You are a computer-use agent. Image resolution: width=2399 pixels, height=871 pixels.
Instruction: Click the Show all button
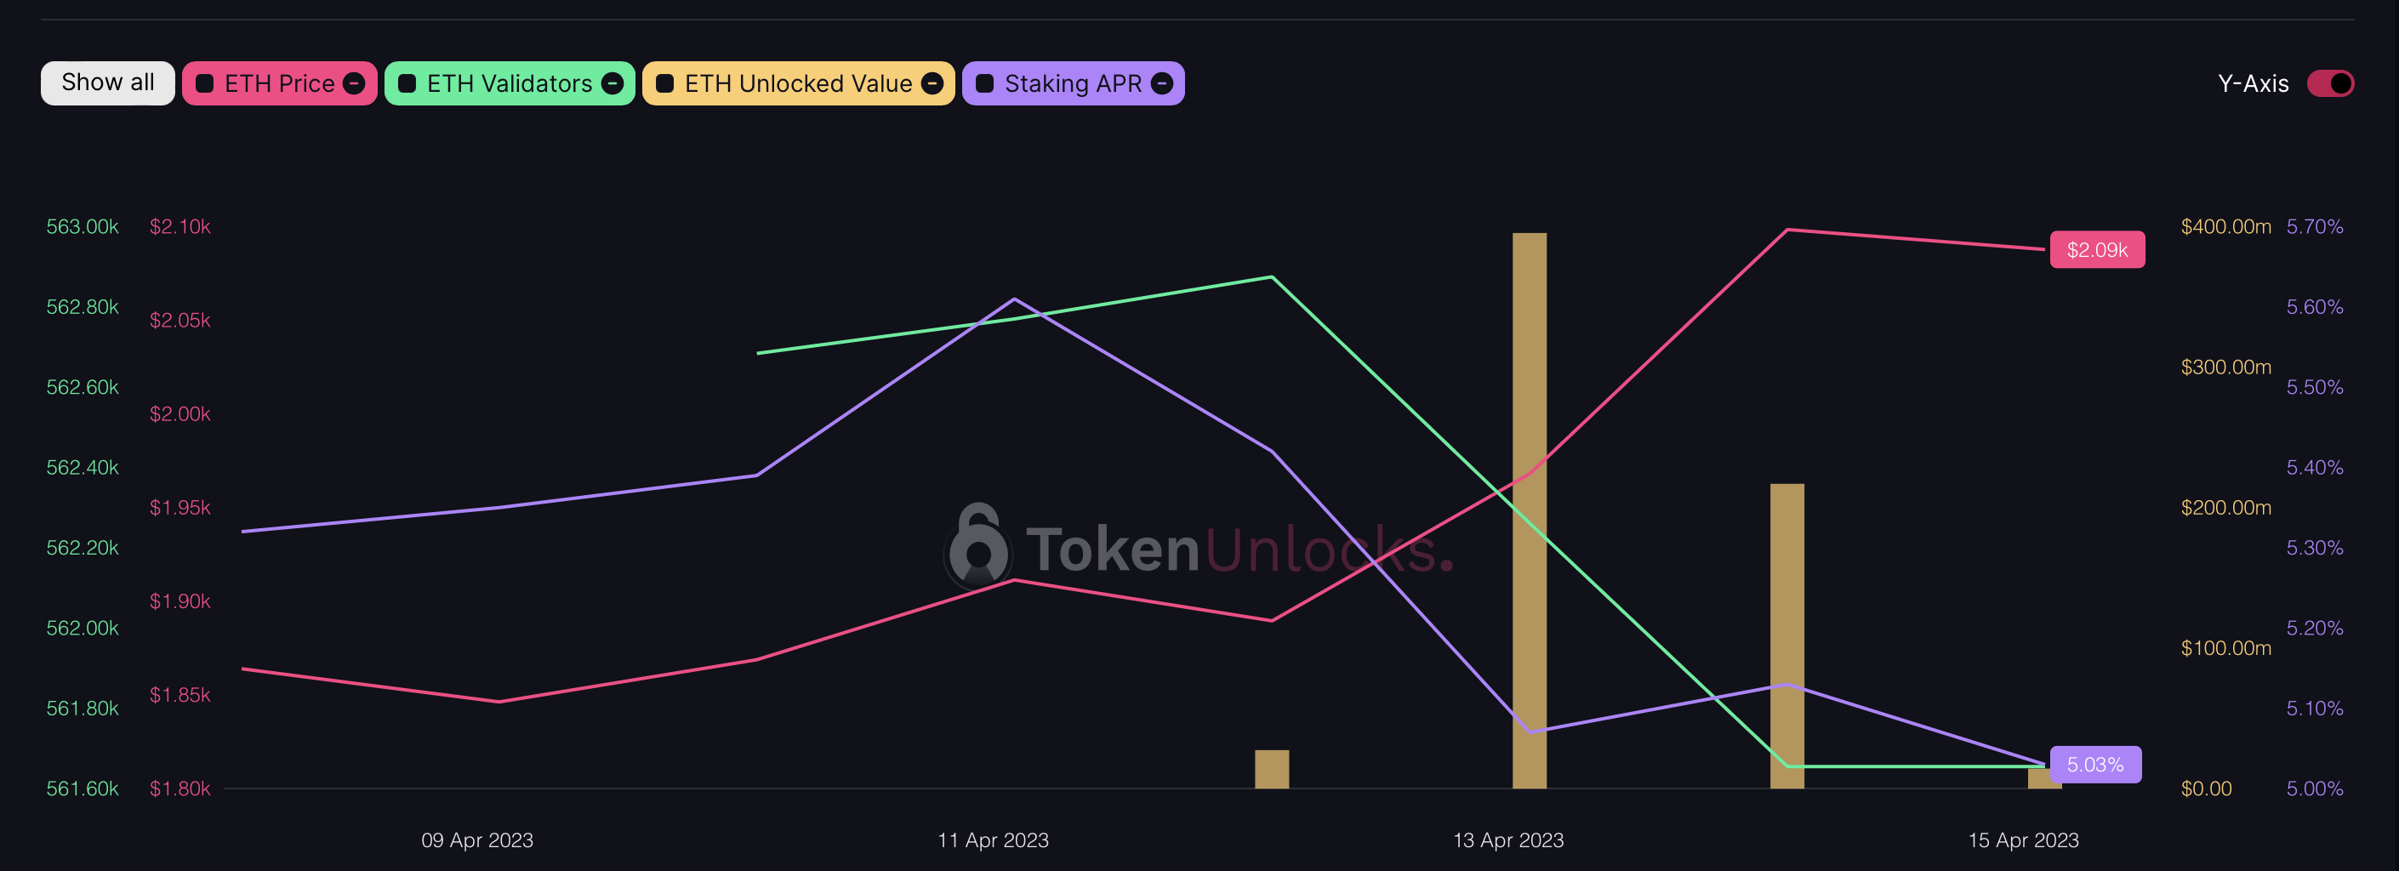click(x=107, y=82)
